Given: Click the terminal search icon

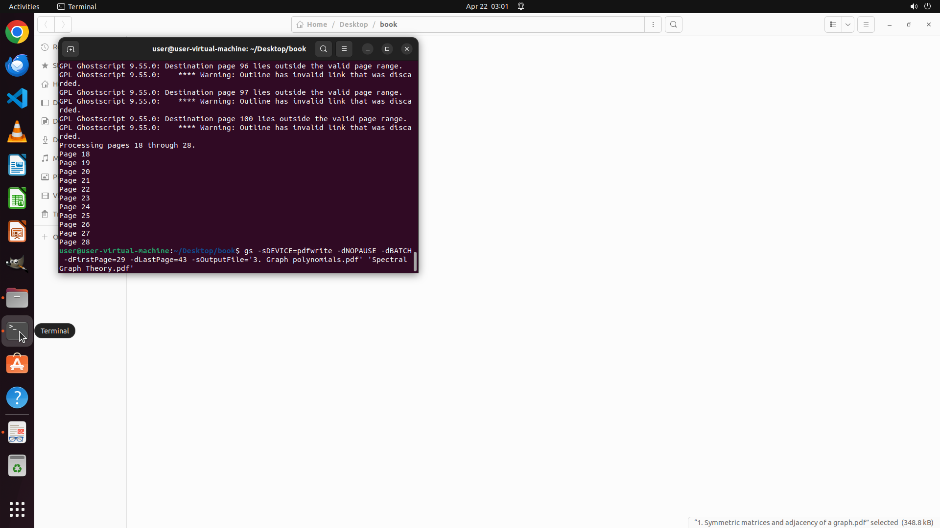Looking at the screenshot, I should pos(323,49).
